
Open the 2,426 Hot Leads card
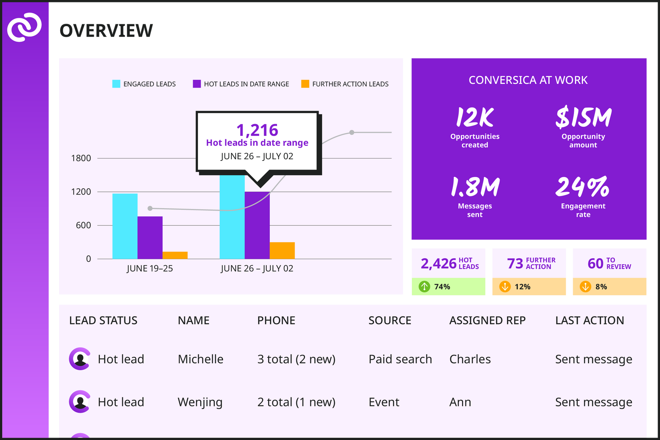[449, 272]
